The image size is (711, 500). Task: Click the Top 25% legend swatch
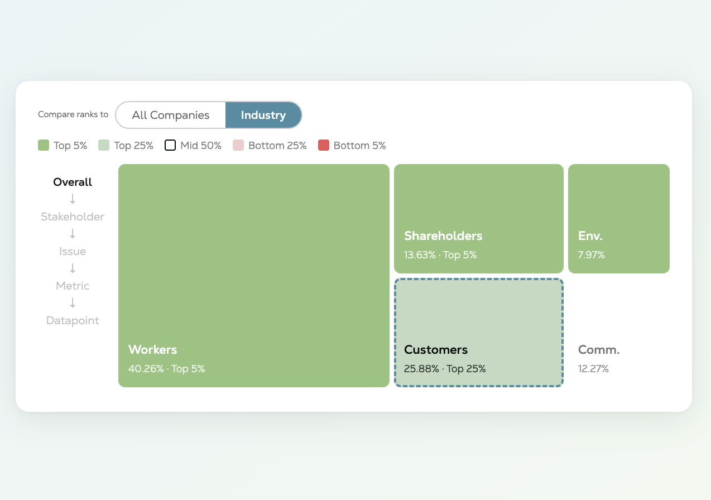coord(104,146)
